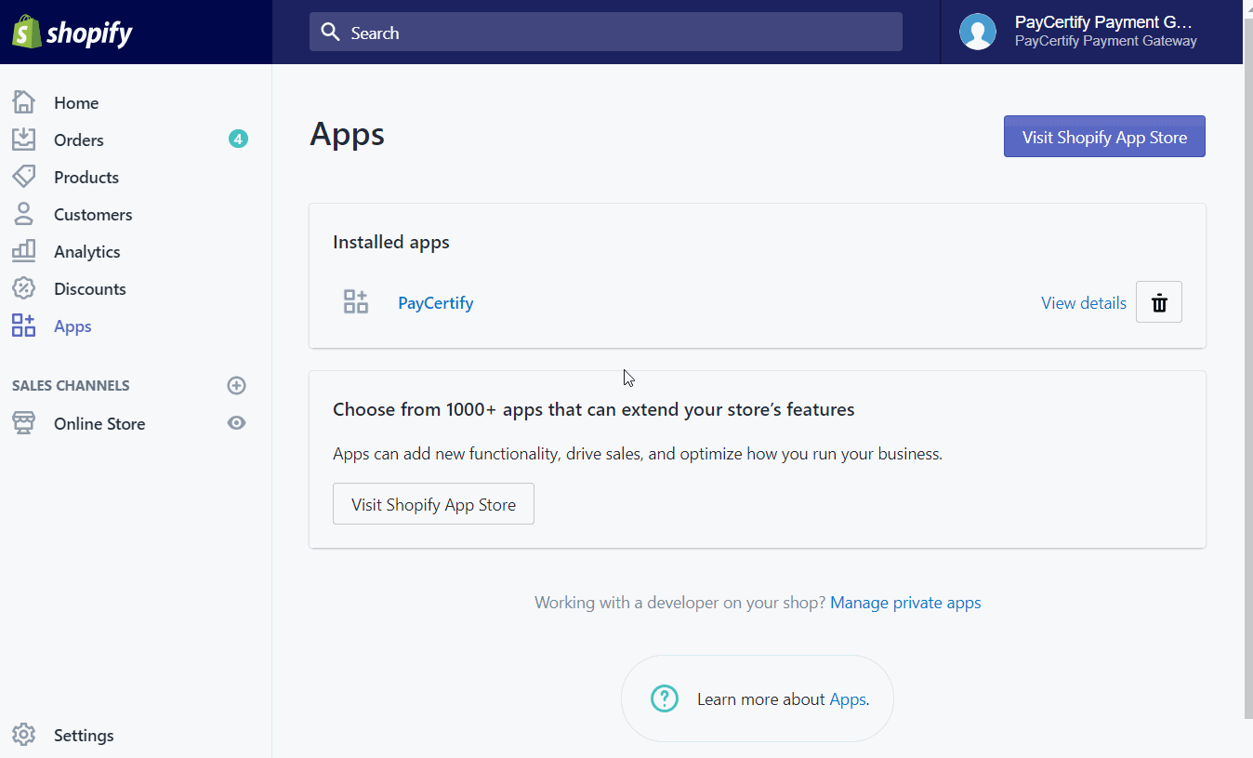Open Settings in sidebar
This screenshot has height=758, width=1253.
84,735
